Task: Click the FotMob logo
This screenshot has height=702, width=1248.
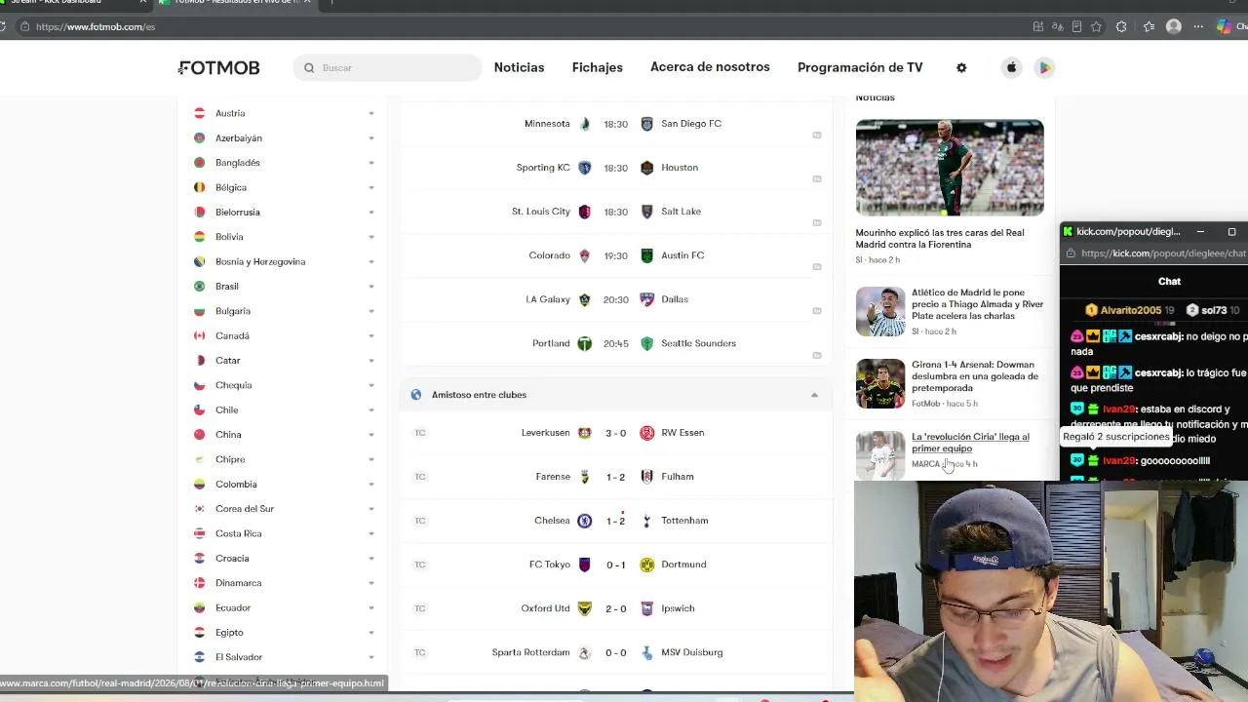Action: point(219,67)
